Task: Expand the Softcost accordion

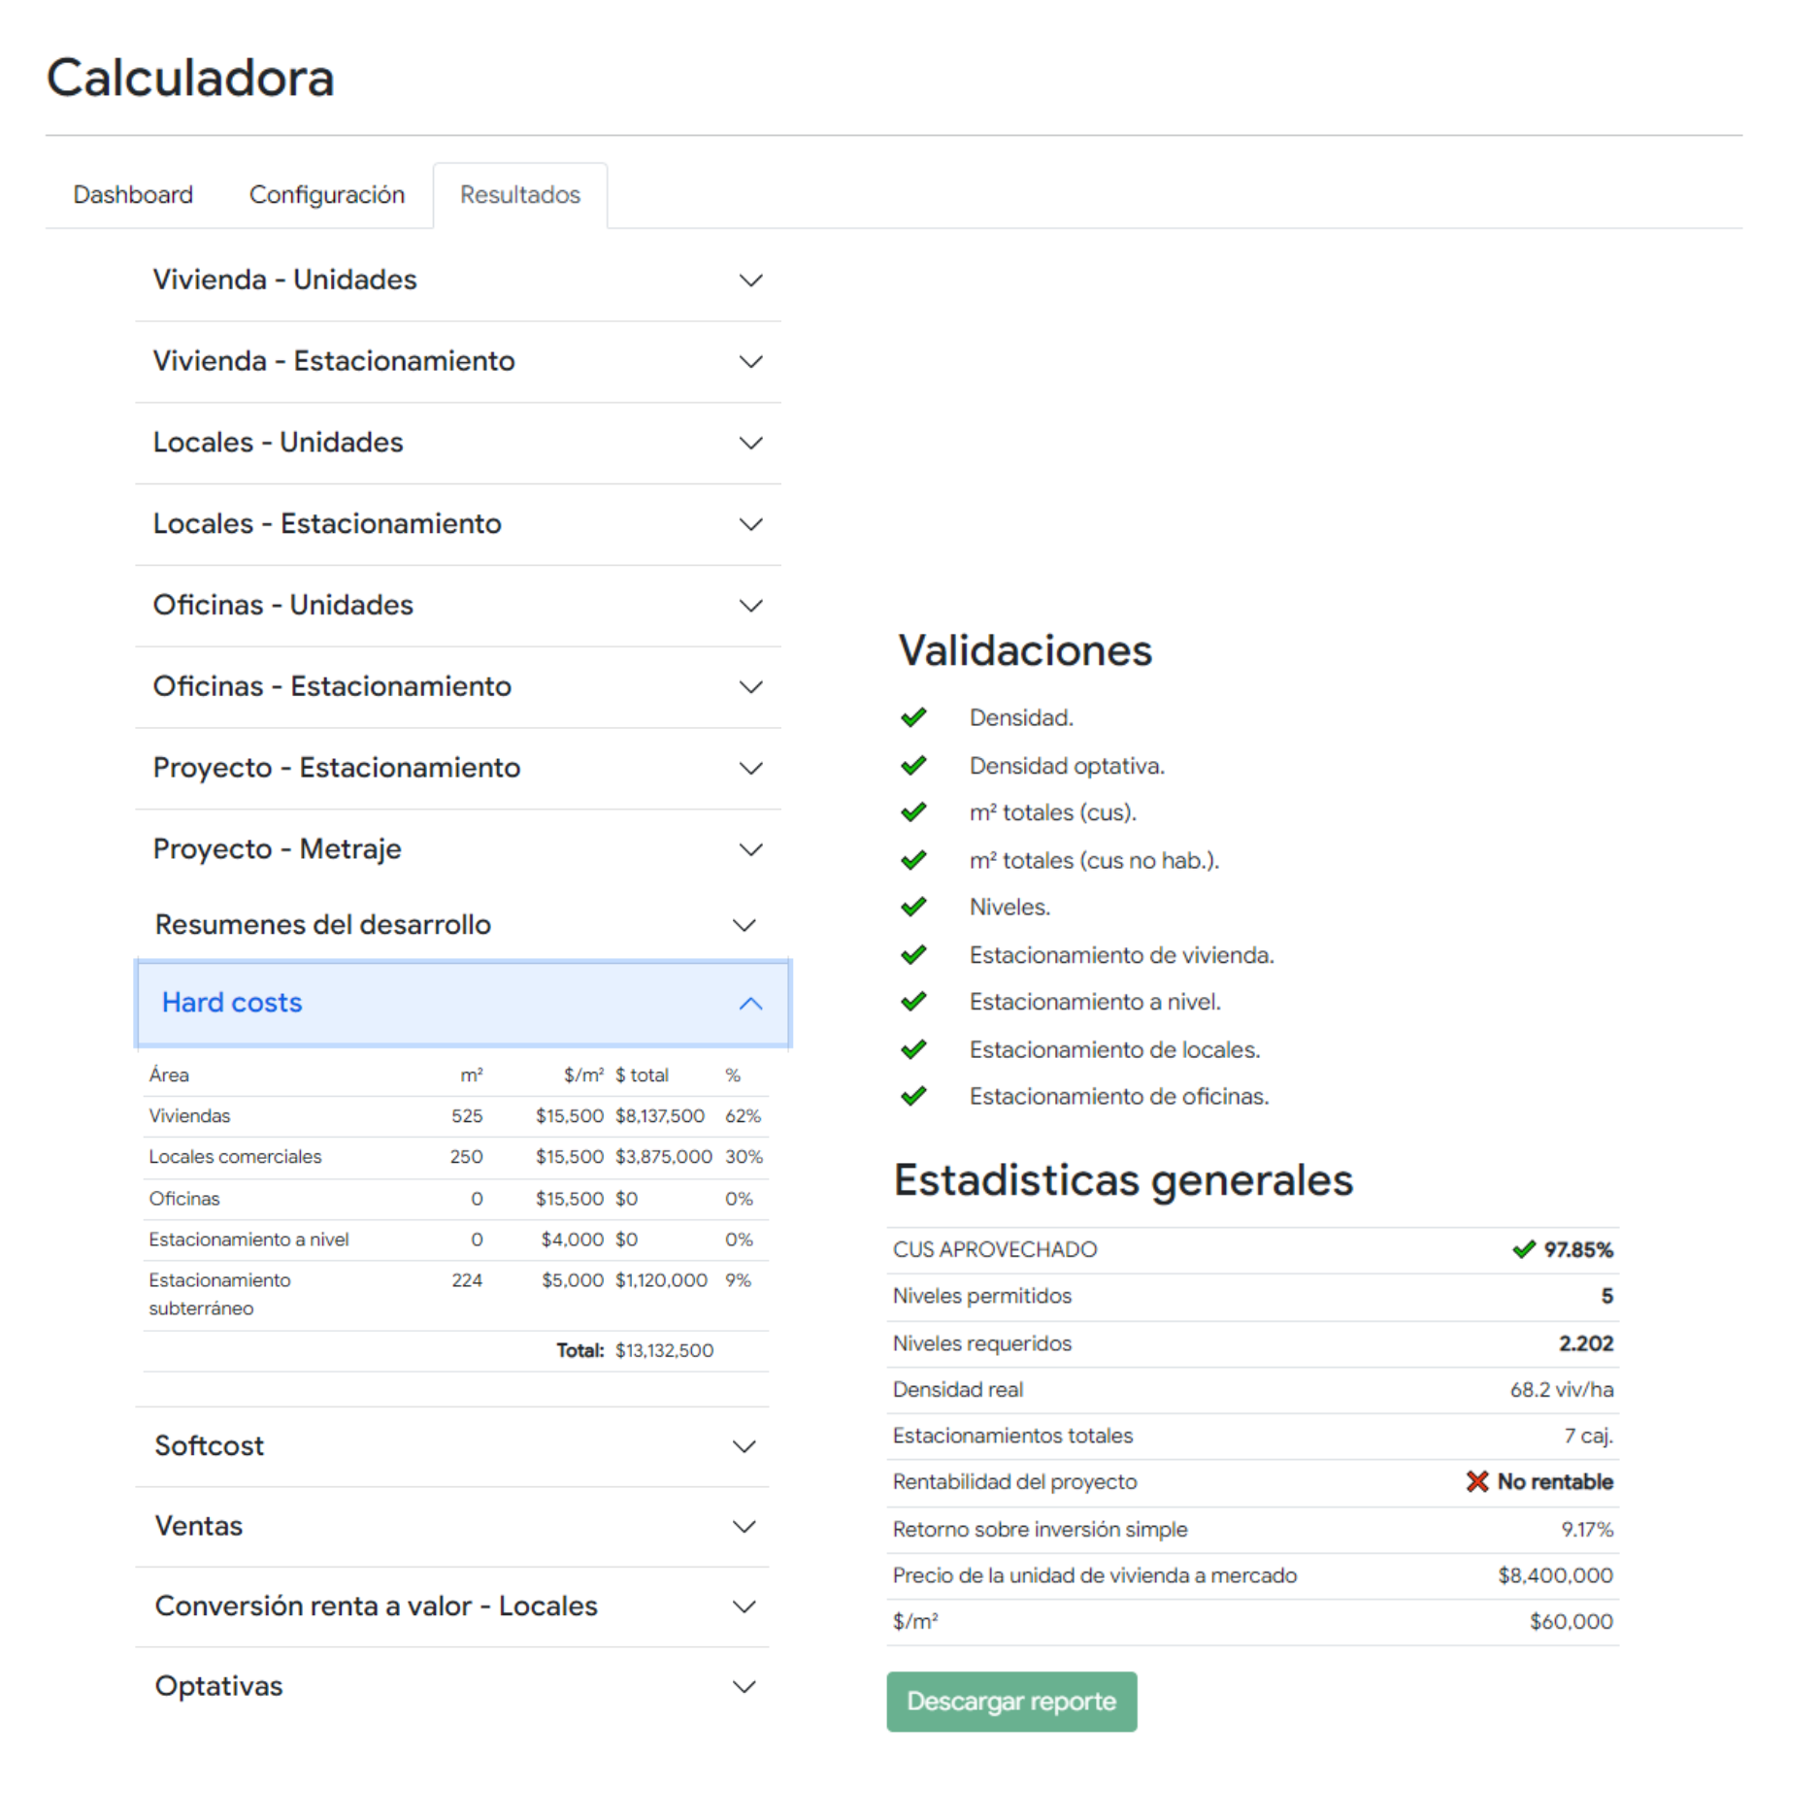Action: coord(454,1445)
